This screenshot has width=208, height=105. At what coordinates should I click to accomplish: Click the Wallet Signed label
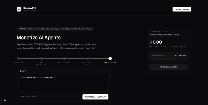[64, 62]
